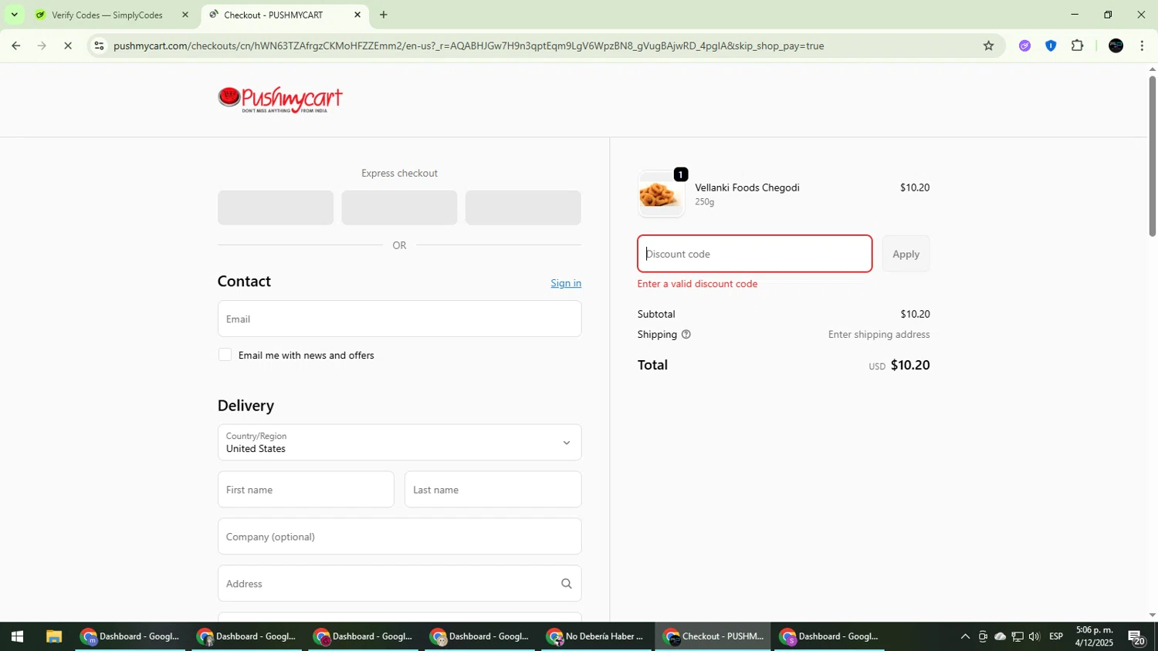Open the Pushmycart logo home link
The height and width of the screenshot is (651, 1158).
coord(280,100)
